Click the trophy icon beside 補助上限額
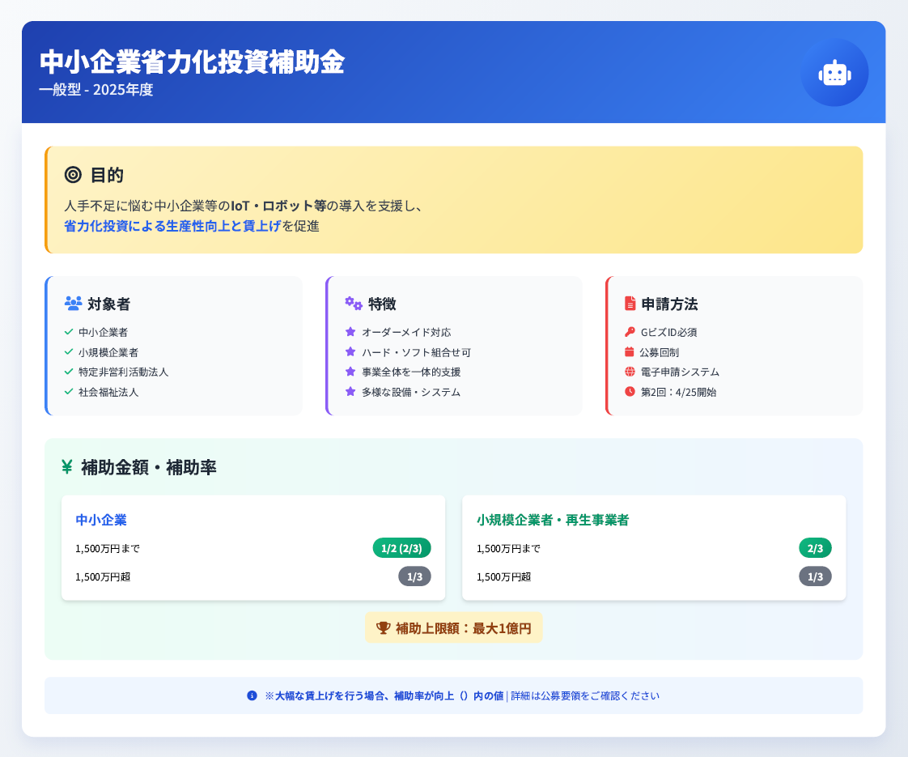908x757 pixels. 384,627
